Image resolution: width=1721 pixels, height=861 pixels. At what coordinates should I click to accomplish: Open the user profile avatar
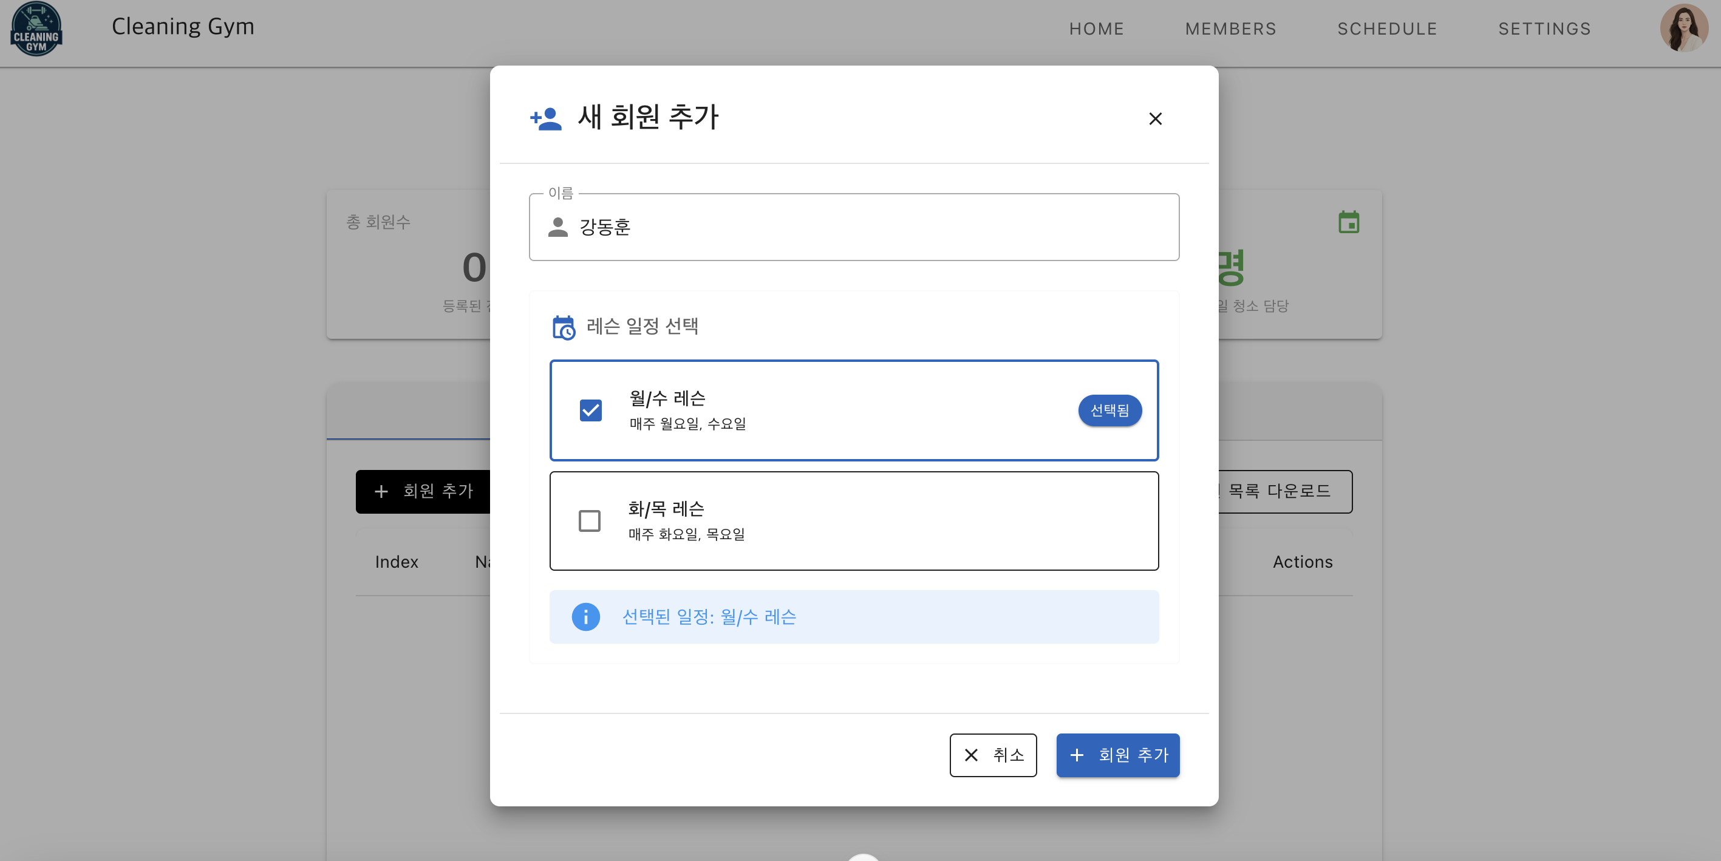(x=1683, y=29)
